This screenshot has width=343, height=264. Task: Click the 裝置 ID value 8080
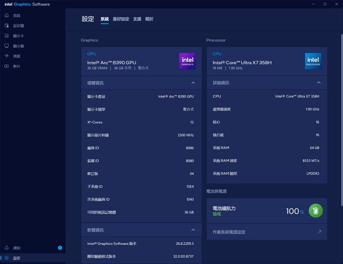click(190, 161)
